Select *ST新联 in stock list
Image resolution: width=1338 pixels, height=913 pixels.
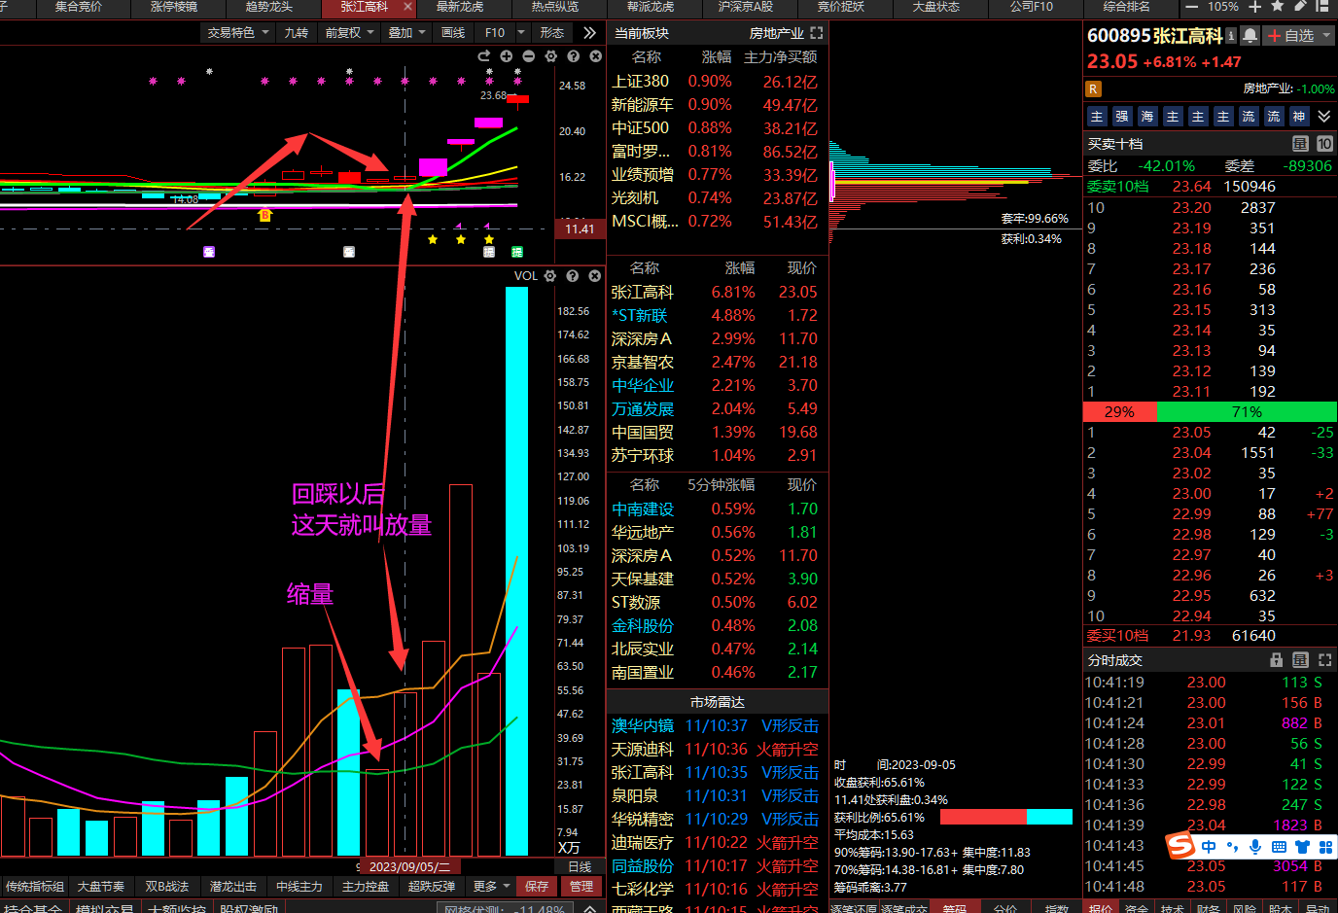(x=639, y=316)
